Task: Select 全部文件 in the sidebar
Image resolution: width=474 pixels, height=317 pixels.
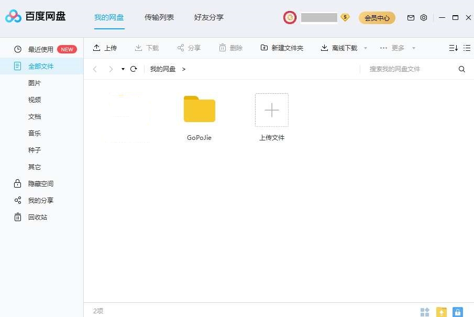Action: coord(41,66)
